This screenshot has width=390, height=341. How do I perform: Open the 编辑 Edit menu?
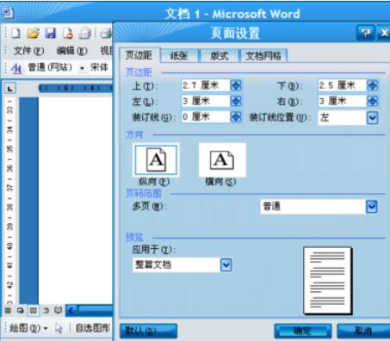tap(71, 51)
